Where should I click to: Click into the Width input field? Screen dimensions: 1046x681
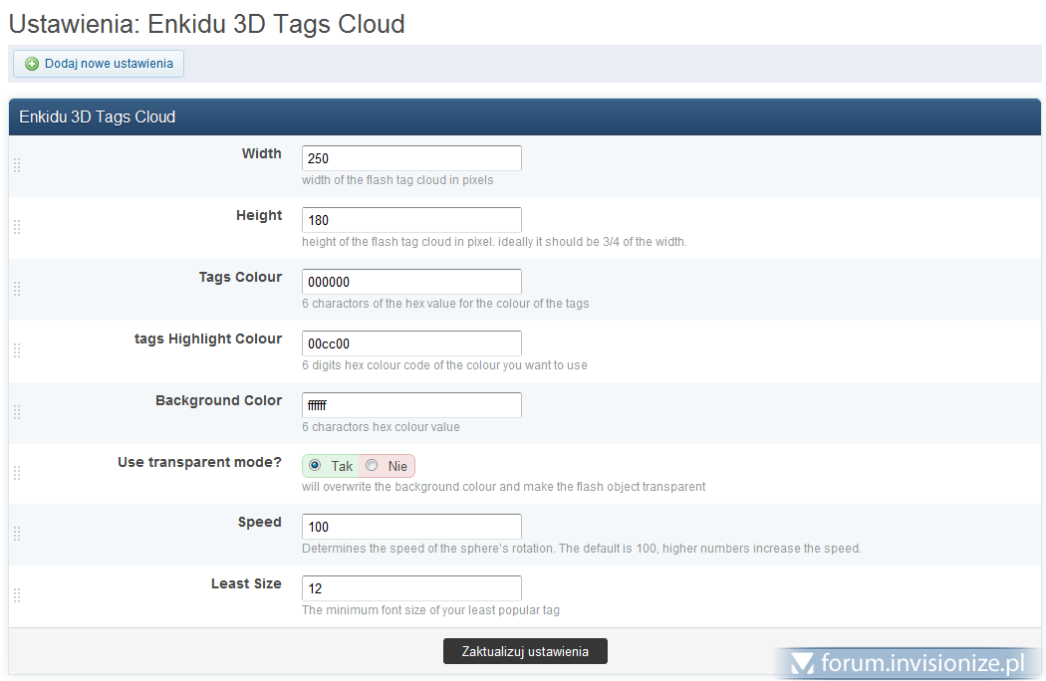click(x=411, y=158)
